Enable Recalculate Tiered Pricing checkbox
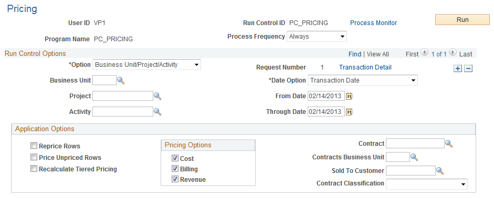The height and width of the screenshot is (198, 494). [x=34, y=169]
